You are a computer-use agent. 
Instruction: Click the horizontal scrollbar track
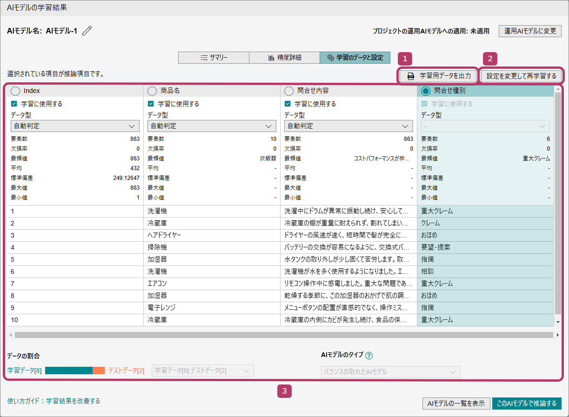coord(284,335)
